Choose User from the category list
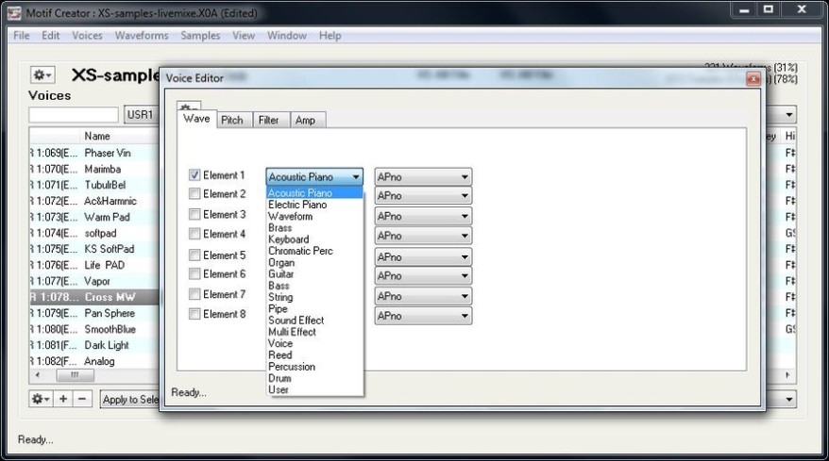Screen dimensions: 829x461 [314, 390]
